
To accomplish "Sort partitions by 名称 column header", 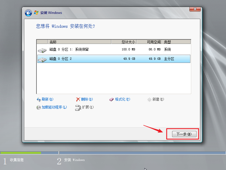I will [79, 42].
